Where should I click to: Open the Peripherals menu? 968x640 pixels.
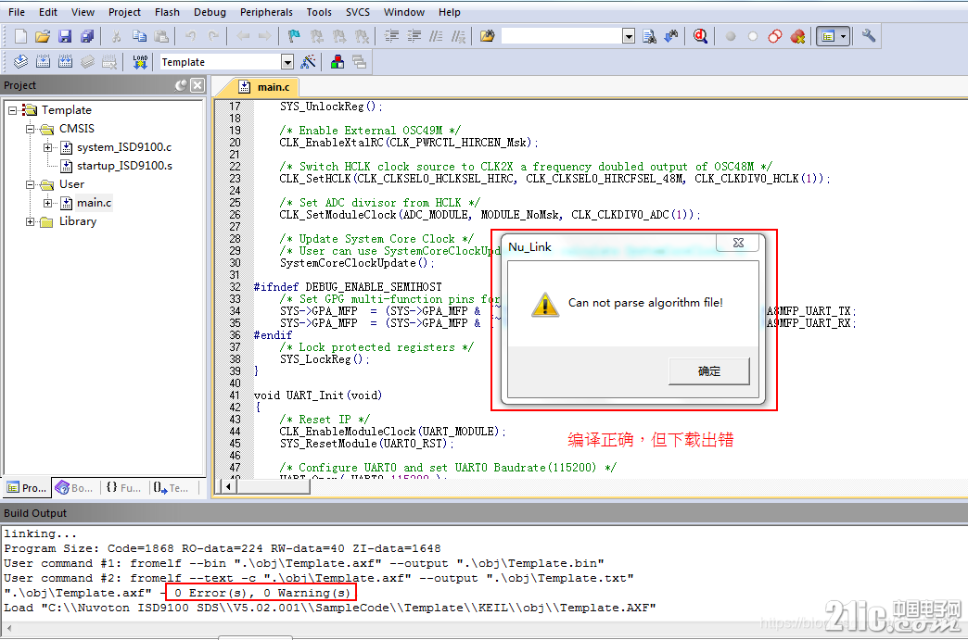coord(267,12)
